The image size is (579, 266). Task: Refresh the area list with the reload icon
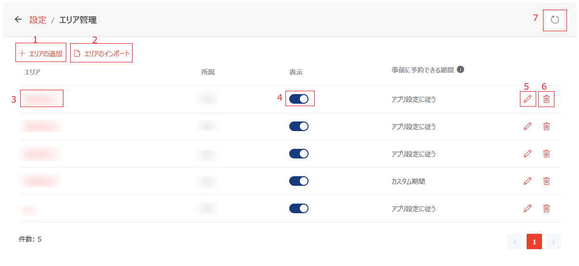(x=555, y=20)
